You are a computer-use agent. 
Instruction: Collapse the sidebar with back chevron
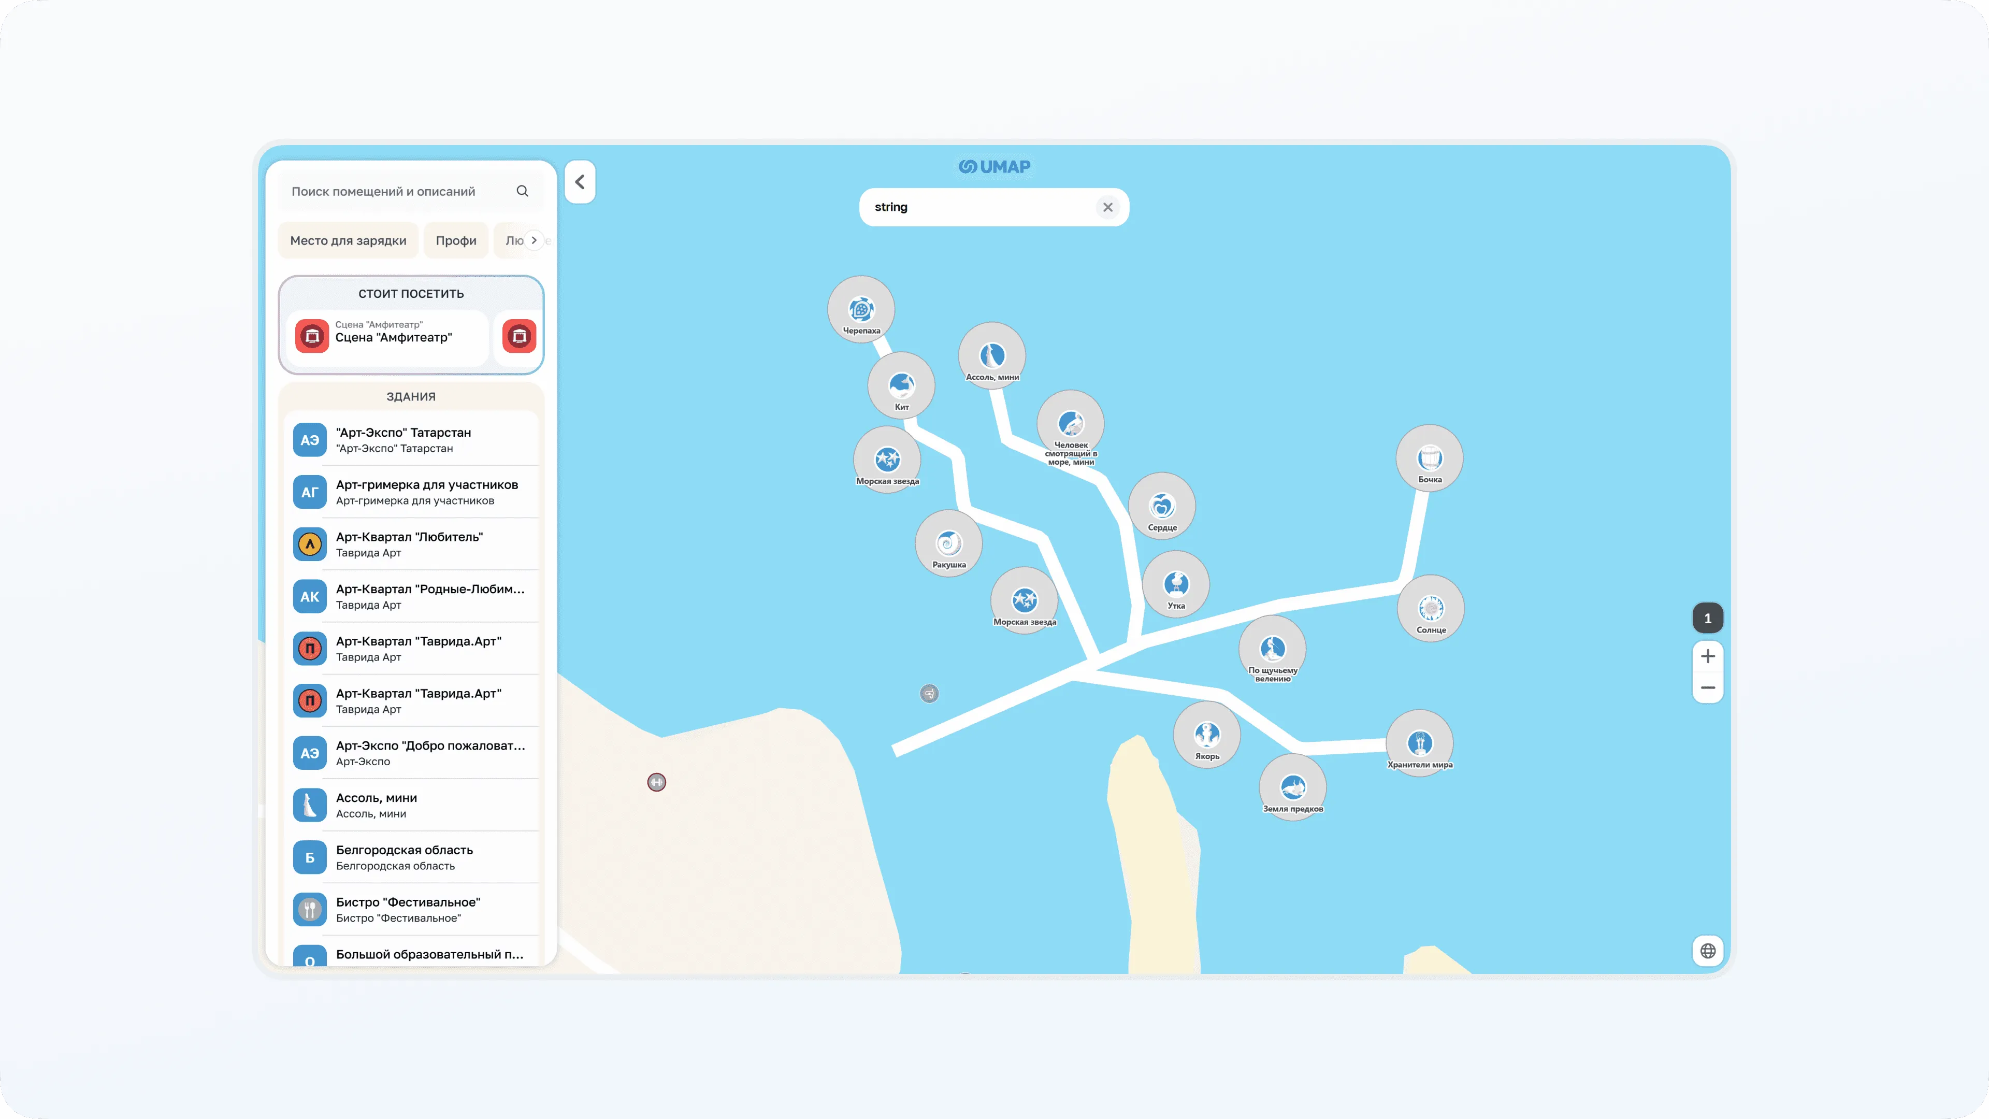[x=580, y=182]
